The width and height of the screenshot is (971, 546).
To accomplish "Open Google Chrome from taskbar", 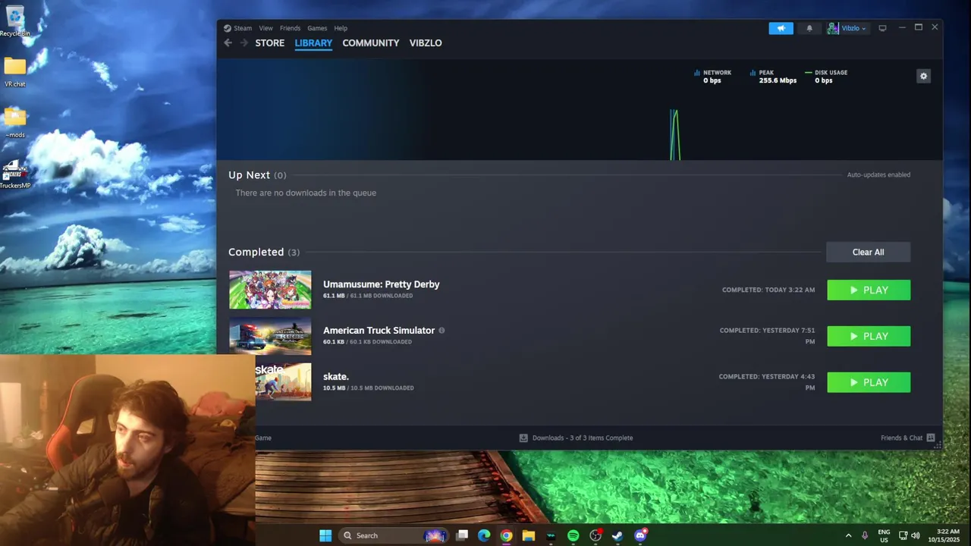I will [506, 535].
